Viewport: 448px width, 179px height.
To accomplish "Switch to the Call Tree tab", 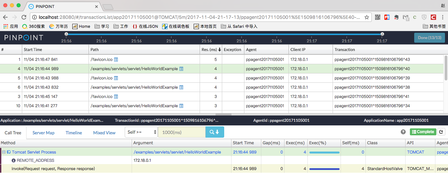I will (13, 133).
